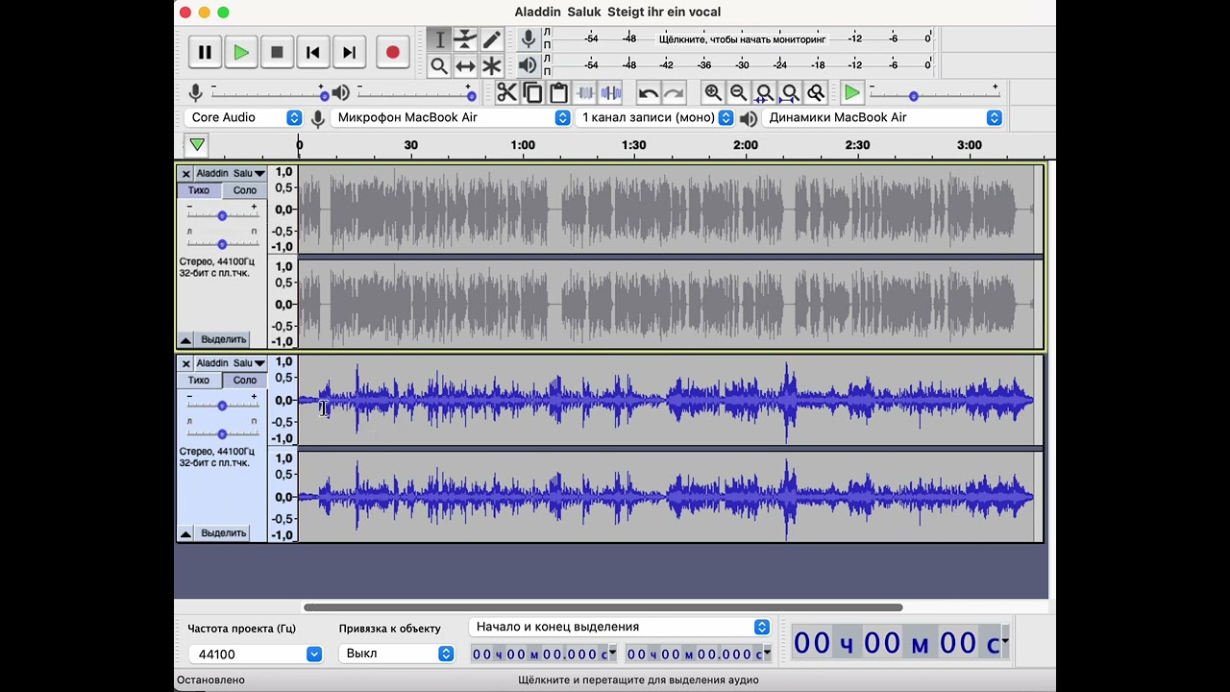This screenshot has height=692, width=1230.
Task: Cut the selection with the scissors icon
Action: (506, 93)
